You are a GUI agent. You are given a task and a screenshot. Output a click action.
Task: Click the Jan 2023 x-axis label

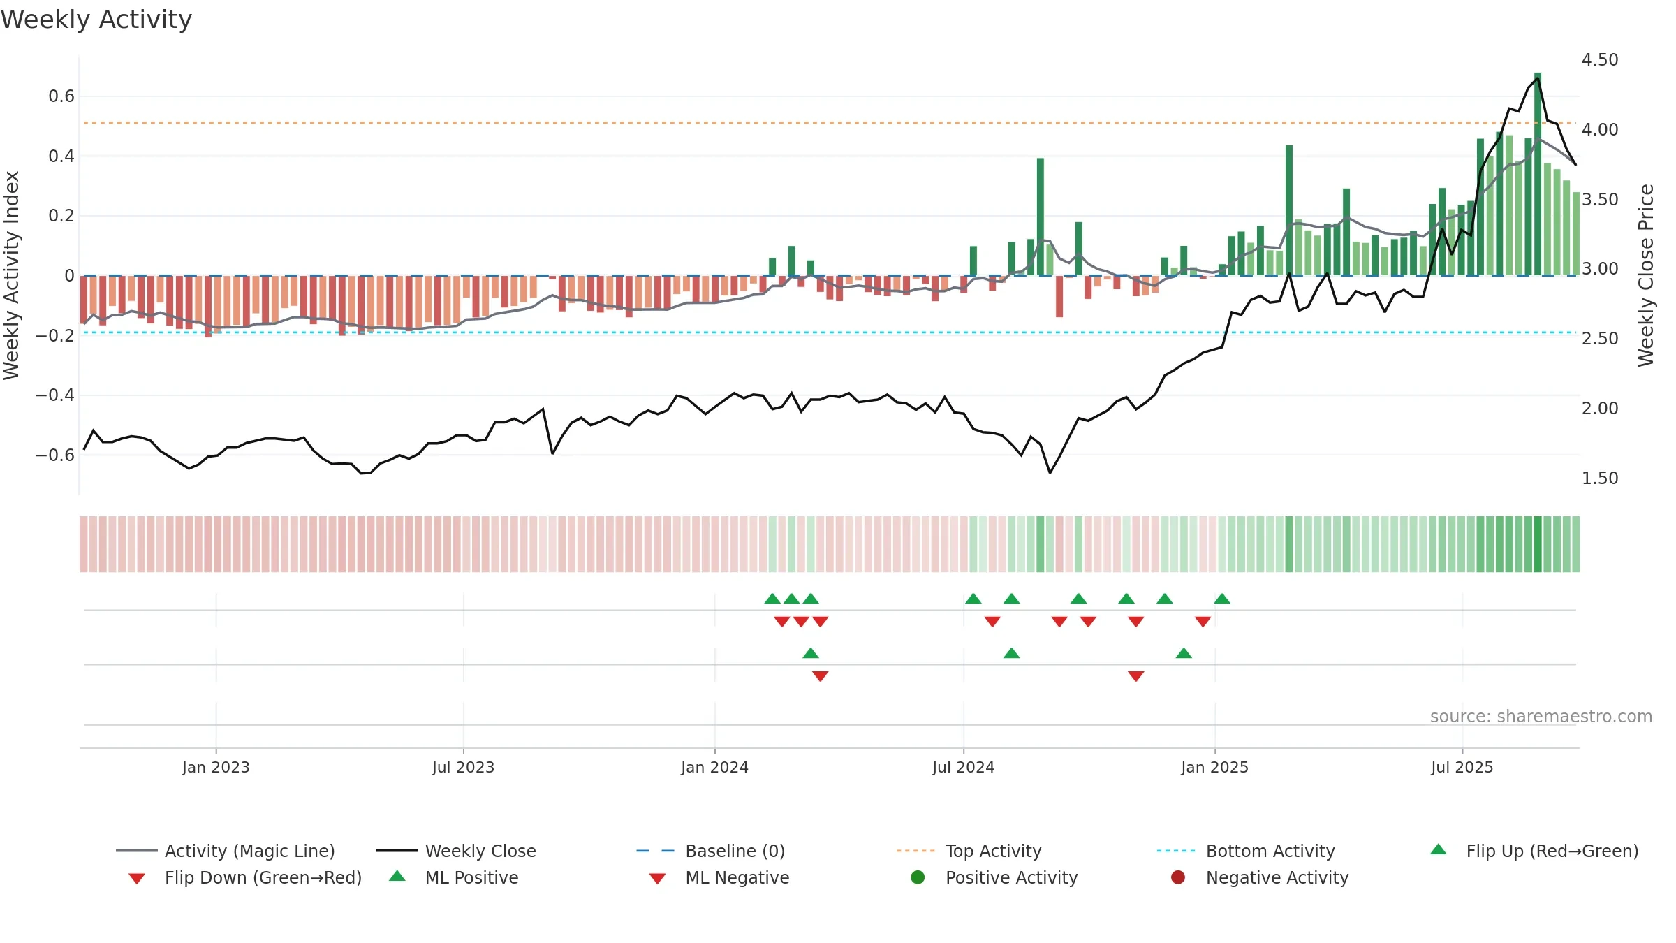tap(216, 767)
